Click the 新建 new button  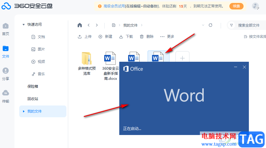click(105, 37)
